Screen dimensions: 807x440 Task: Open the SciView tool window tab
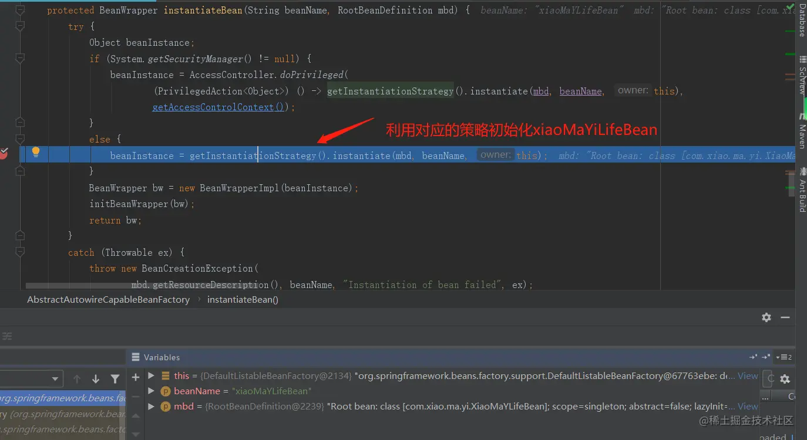pos(802,76)
